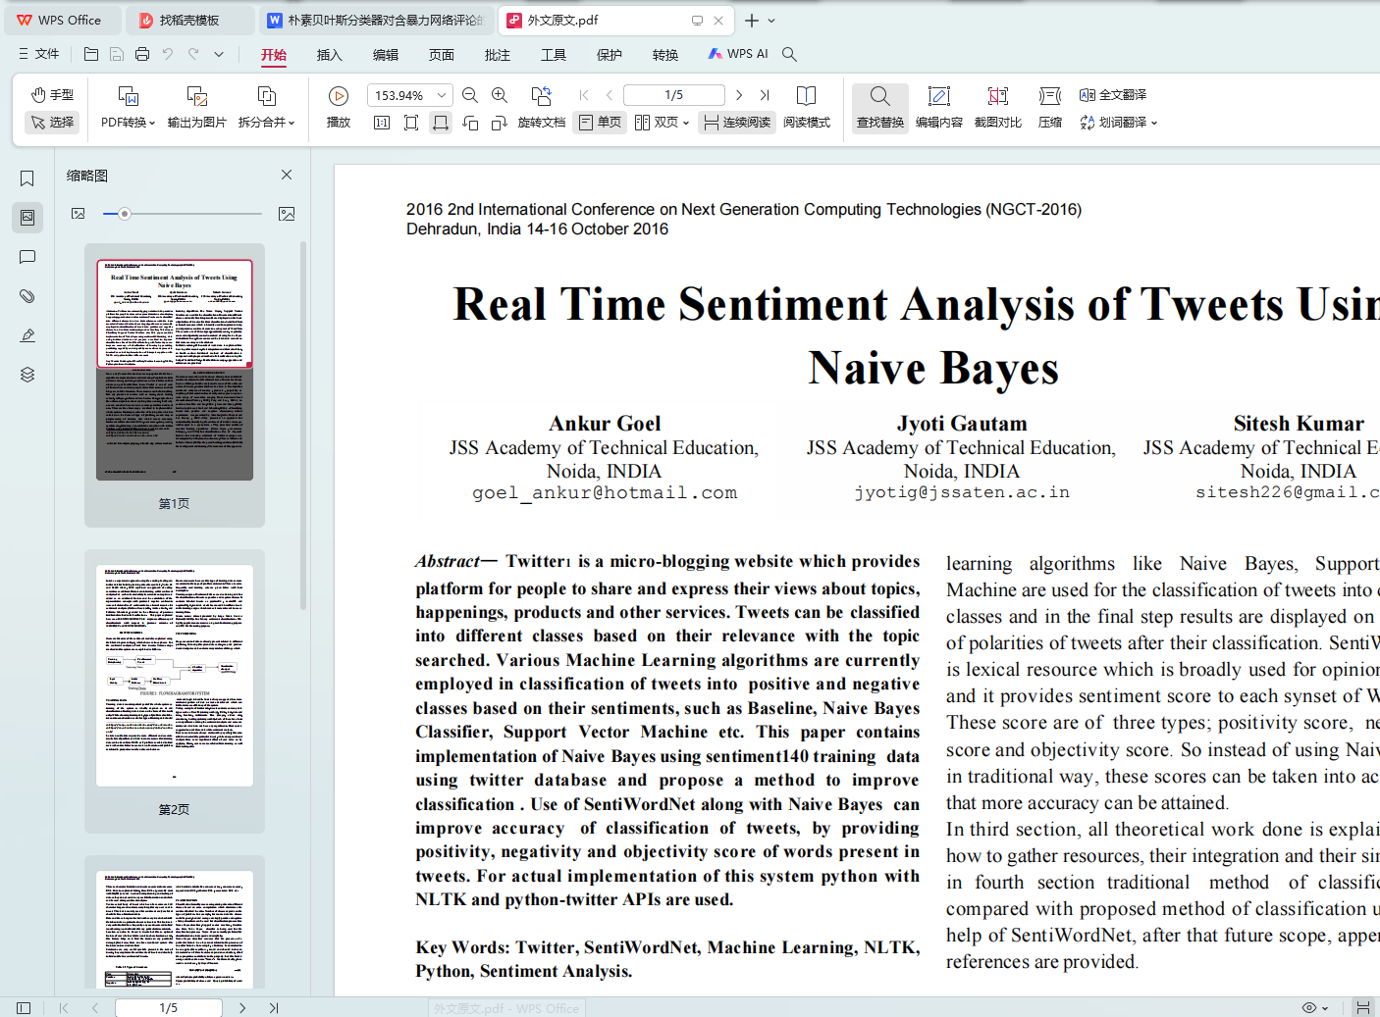Click the 输出为图片 export as image tool
Image resolution: width=1380 pixels, height=1017 pixels.
tap(197, 107)
